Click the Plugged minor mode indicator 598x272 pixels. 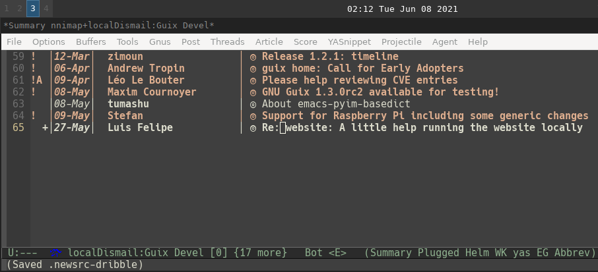[438, 253]
